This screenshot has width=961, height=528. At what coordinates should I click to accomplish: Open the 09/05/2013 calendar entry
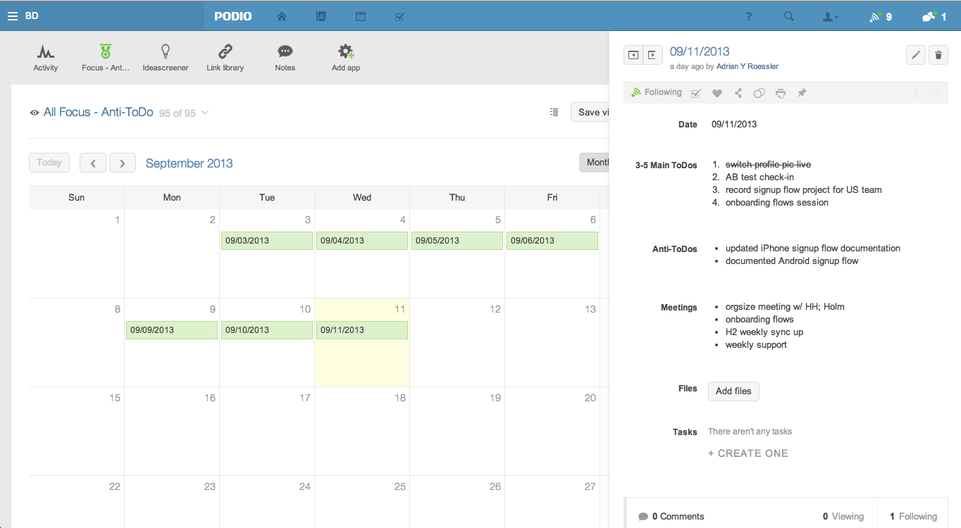click(x=457, y=241)
